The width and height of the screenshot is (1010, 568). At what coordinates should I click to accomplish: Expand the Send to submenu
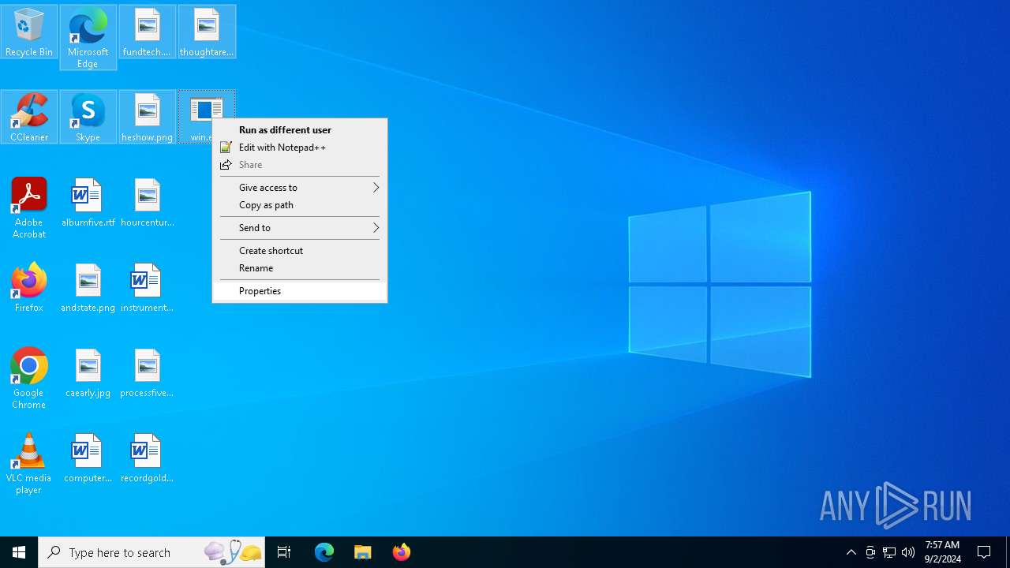coord(300,228)
